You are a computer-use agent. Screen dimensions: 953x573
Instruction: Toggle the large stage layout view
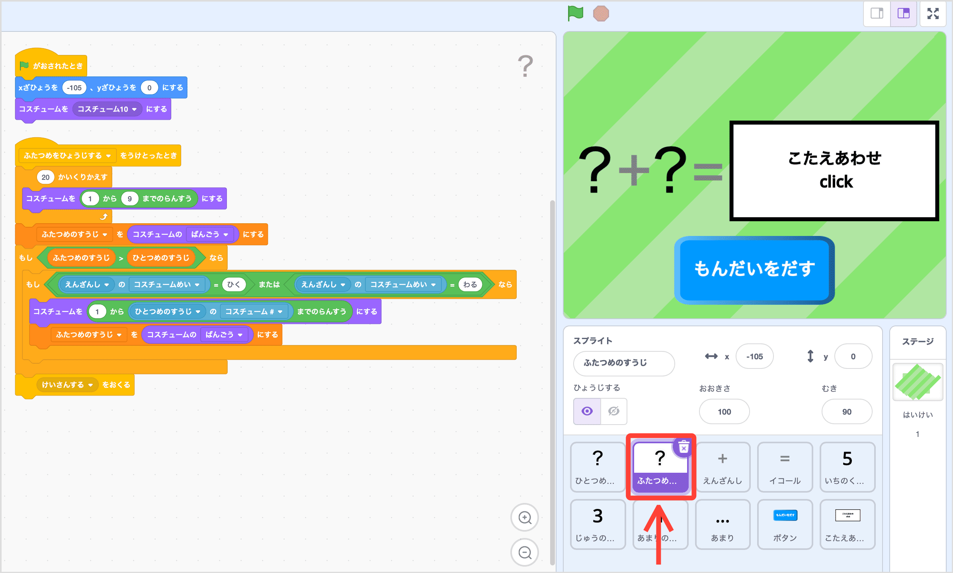pyautogui.click(x=903, y=13)
